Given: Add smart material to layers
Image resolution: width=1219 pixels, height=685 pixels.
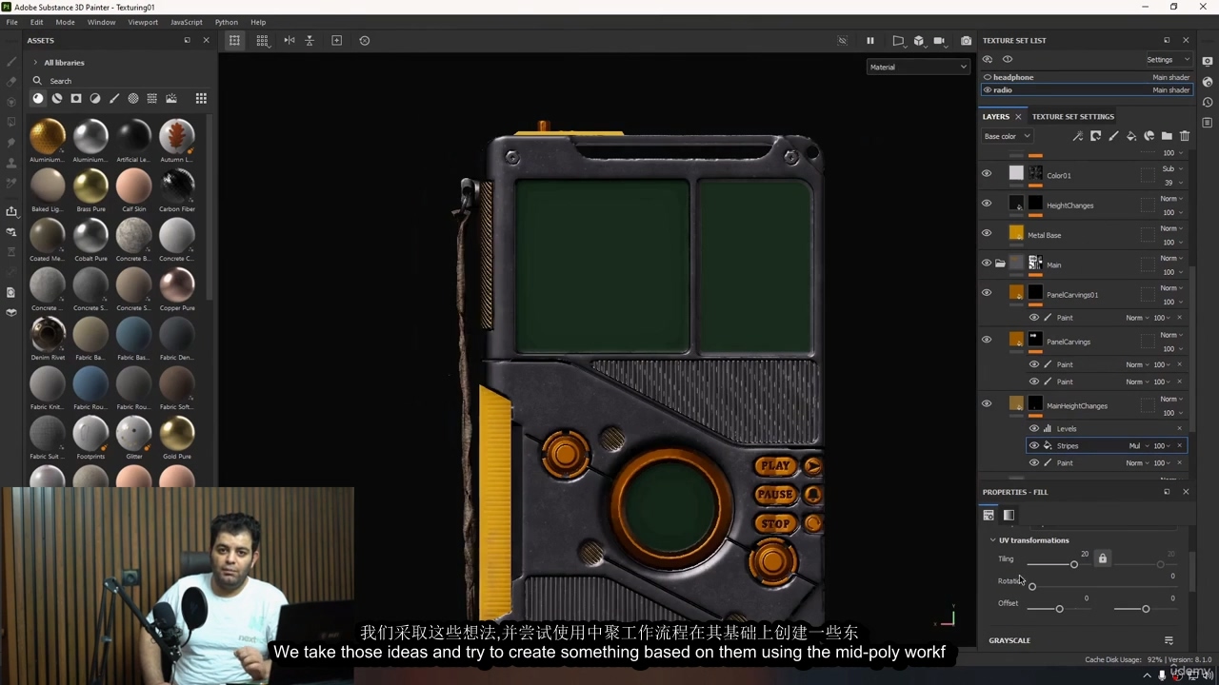Looking at the screenshot, I should [1149, 136].
